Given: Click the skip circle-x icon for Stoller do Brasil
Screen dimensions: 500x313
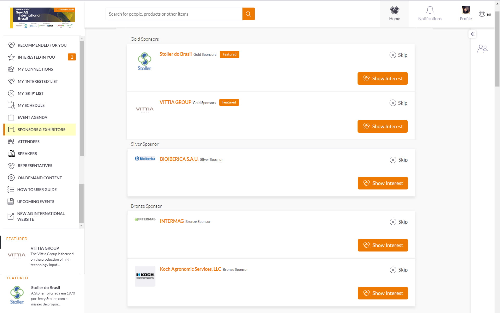Looking at the screenshot, I should point(393,55).
